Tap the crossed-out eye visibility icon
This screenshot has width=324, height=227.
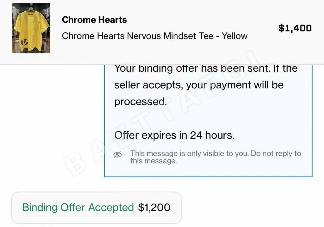tap(118, 155)
